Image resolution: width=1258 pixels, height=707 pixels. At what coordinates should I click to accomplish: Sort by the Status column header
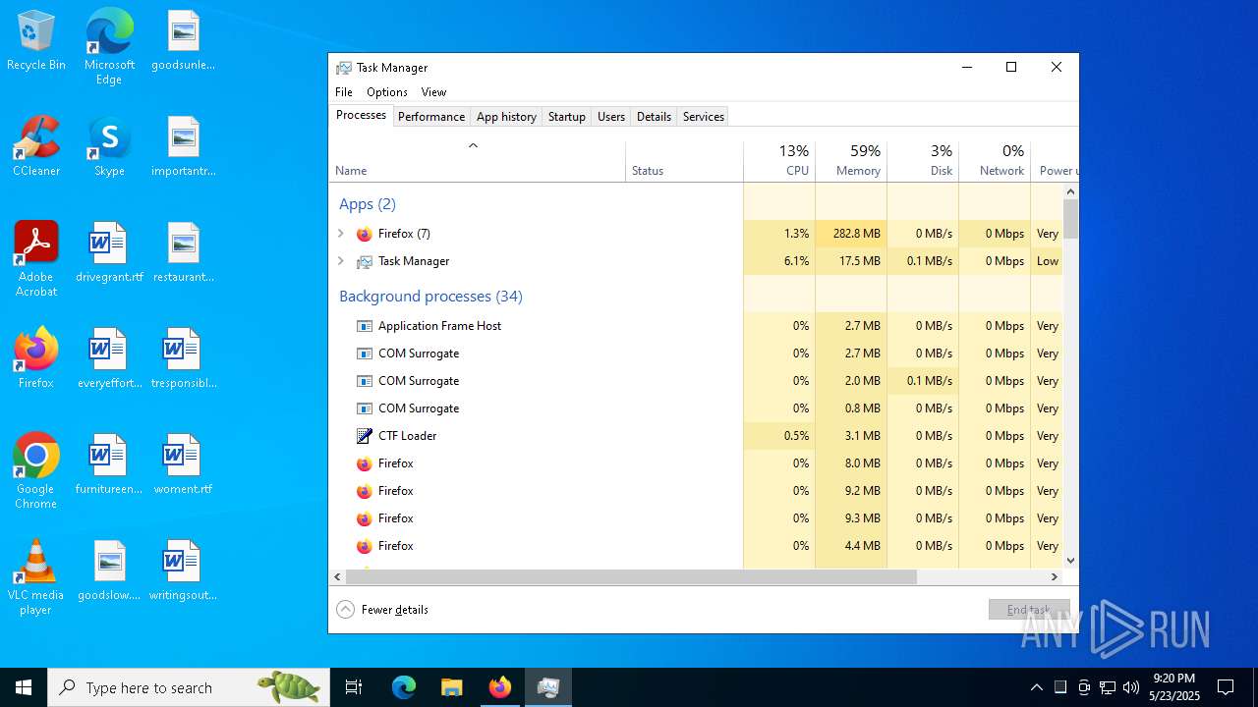(684, 161)
